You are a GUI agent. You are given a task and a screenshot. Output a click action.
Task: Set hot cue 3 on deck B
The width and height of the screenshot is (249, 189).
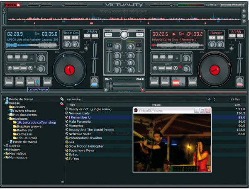coord(170,57)
